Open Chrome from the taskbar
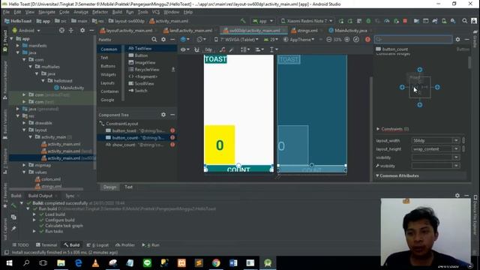 (216, 263)
